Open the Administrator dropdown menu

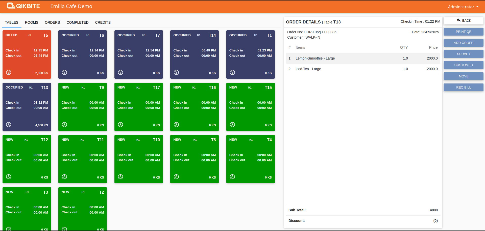point(463,7)
